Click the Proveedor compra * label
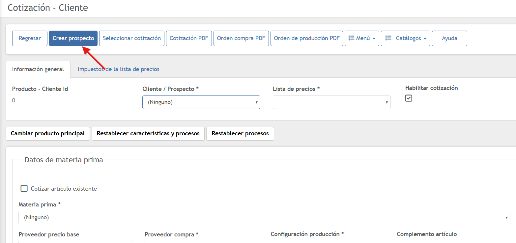 pos(171,234)
